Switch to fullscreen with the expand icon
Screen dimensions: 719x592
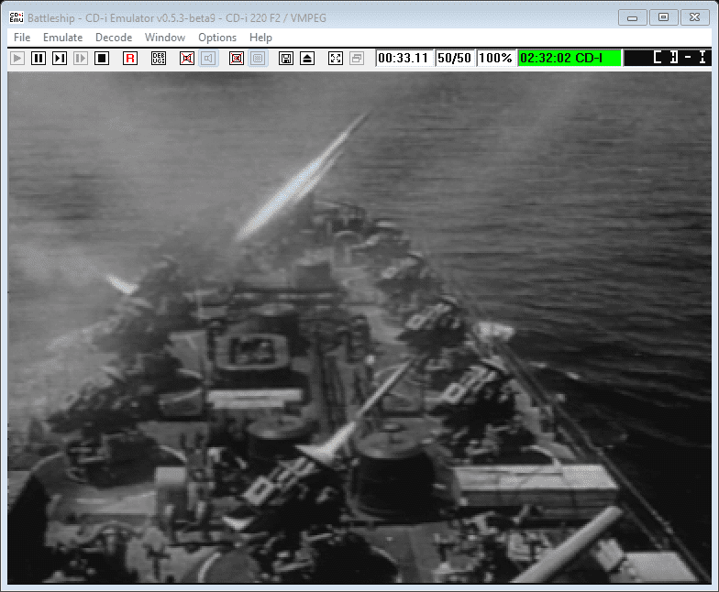[x=336, y=58]
